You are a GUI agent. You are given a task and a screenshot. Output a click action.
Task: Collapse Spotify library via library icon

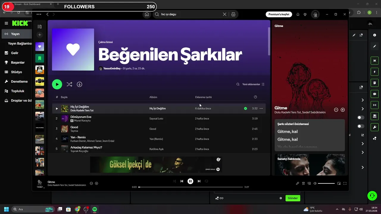point(40,26)
